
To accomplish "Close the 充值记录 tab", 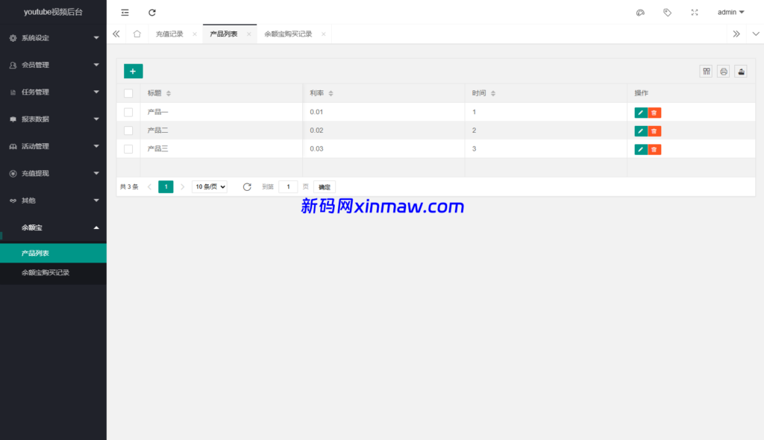I will tap(195, 34).
